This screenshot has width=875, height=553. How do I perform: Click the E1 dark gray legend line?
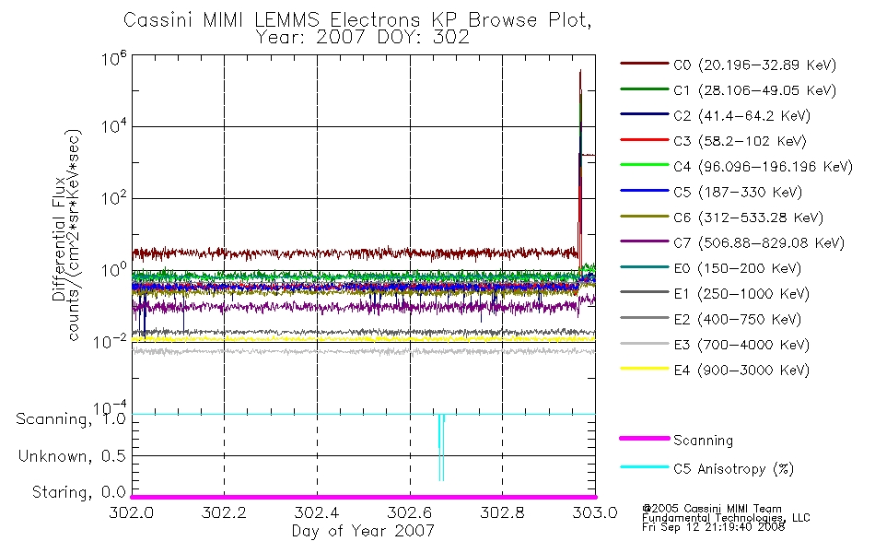(644, 292)
